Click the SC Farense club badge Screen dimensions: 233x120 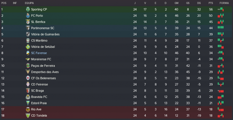tap(28, 53)
